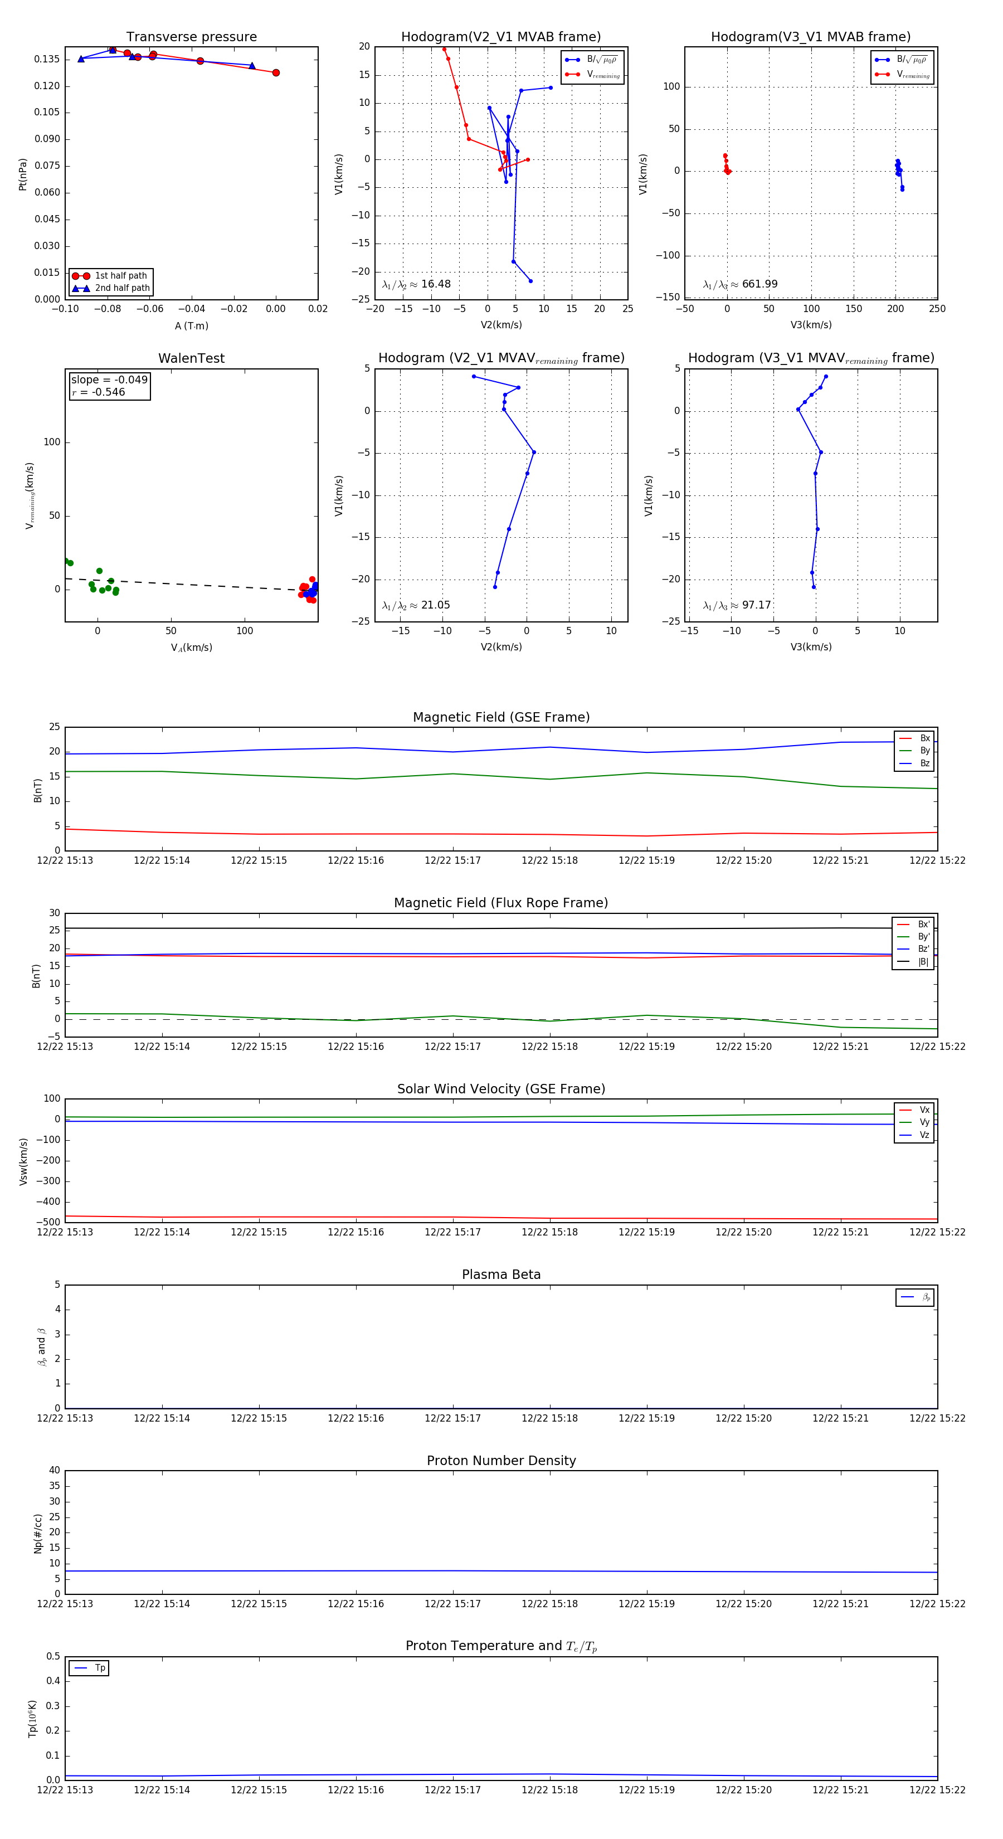Click the "V_remaining(km/s)" y-axis label of WalenTest
The height and width of the screenshot is (1839, 1003).
click(x=30, y=495)
